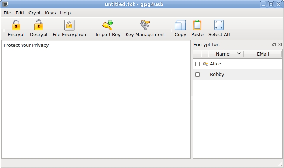Check the Alice key checkbox
Viewport: 284px width, 168px height.
coord(198,64)
